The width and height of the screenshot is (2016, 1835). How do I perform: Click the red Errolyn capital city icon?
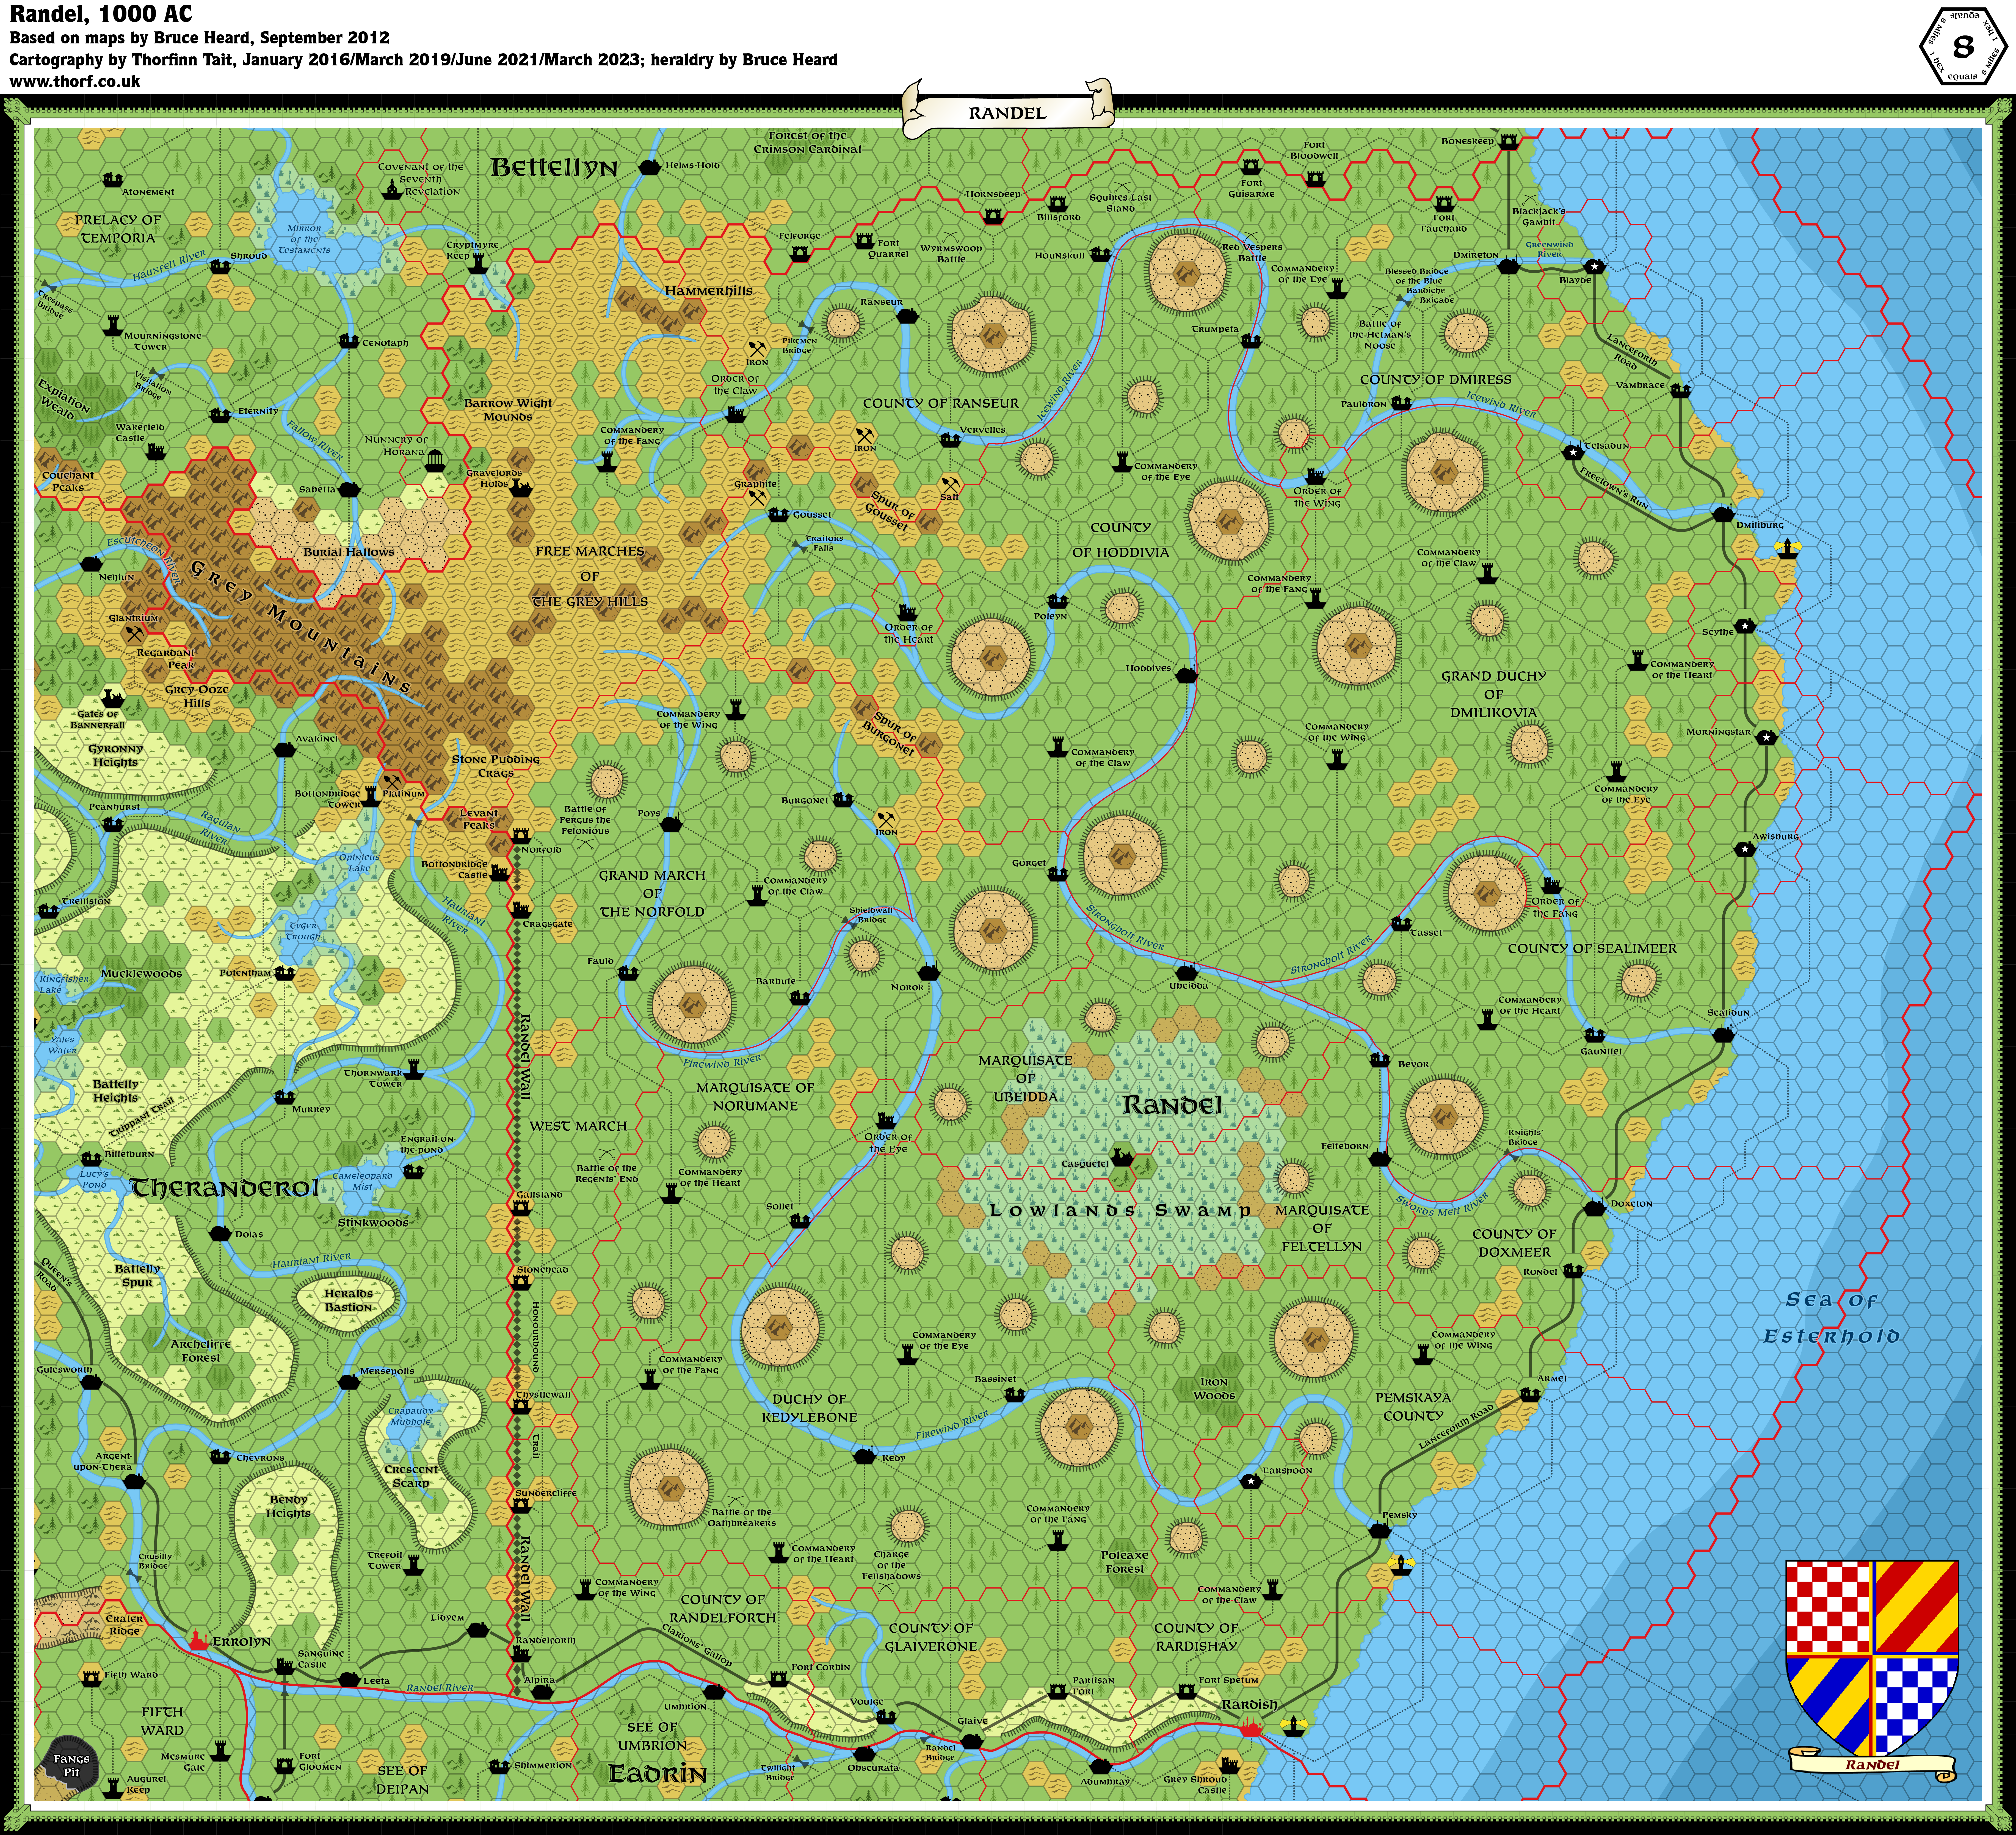pyautogui.click(x=199, y=1641)
